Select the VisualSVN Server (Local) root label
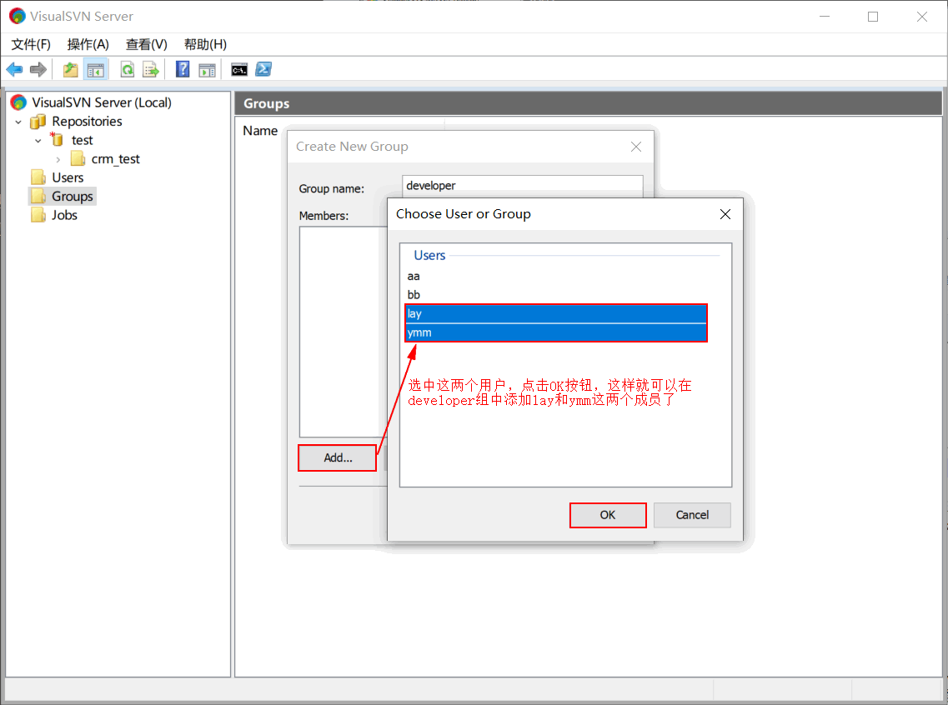Image resolution: width=948 pixels, height=705 pixels. point(102,102)
